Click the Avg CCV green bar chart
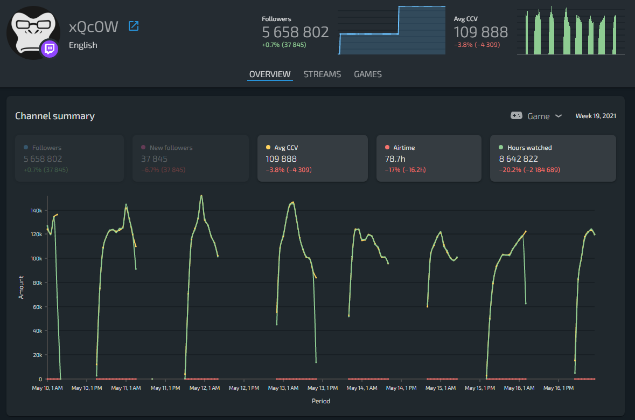Viewport: 635px width, 420px height. click(x=570, y=30)
